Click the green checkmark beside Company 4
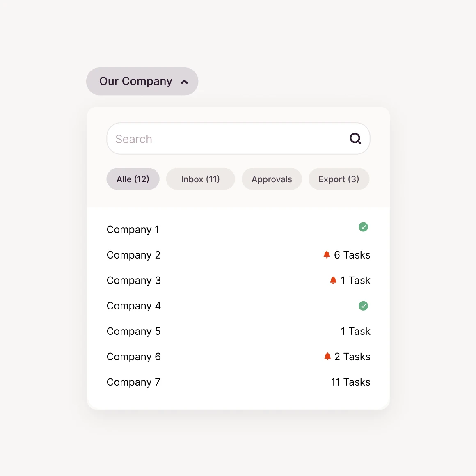This screenshot has width=476, height=476. click(363, 306)
